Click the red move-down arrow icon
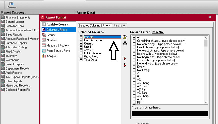This screenshot has width=218, height=124. pyautogui.click(x=125, y=65)
